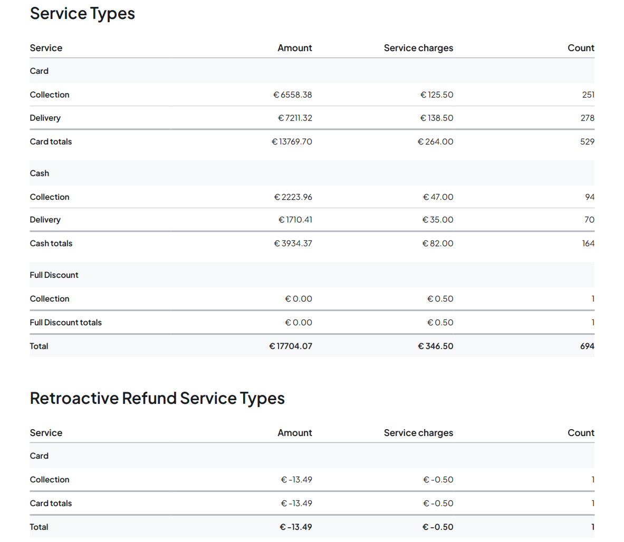Select the Card collection amount €6558.38
The image size is (624, 542).
[293, 95]
